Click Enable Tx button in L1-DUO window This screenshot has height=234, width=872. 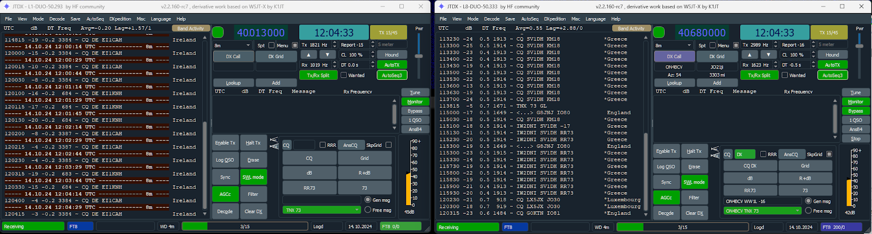(x=225, y=143)
